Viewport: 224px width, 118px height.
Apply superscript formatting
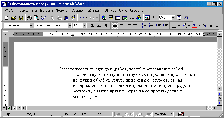[212, 26]
